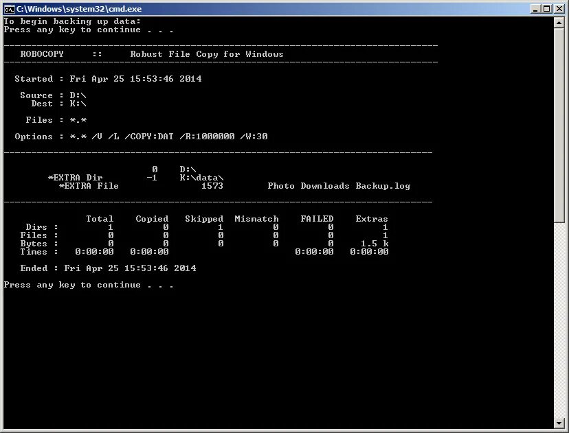This screenshot has height=433, width=569.
Task: Click the '*EXTRA Dir' label
Action: [x=75, y=178]
